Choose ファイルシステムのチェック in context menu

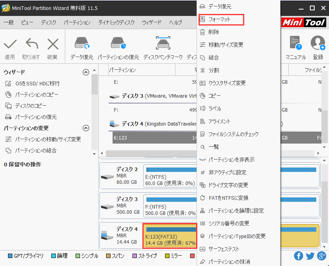(239, 134)
